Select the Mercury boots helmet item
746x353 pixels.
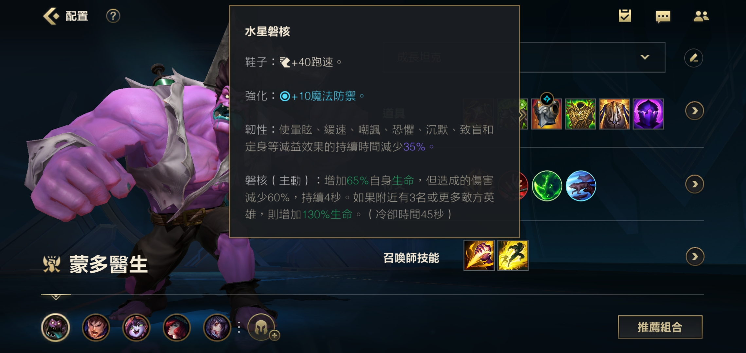click(546, 113)
